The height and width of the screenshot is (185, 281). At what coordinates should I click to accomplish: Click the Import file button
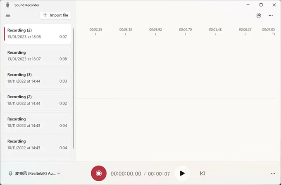pos(56,15)
